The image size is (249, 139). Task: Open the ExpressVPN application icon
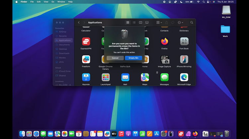click(x=86, y=42)
